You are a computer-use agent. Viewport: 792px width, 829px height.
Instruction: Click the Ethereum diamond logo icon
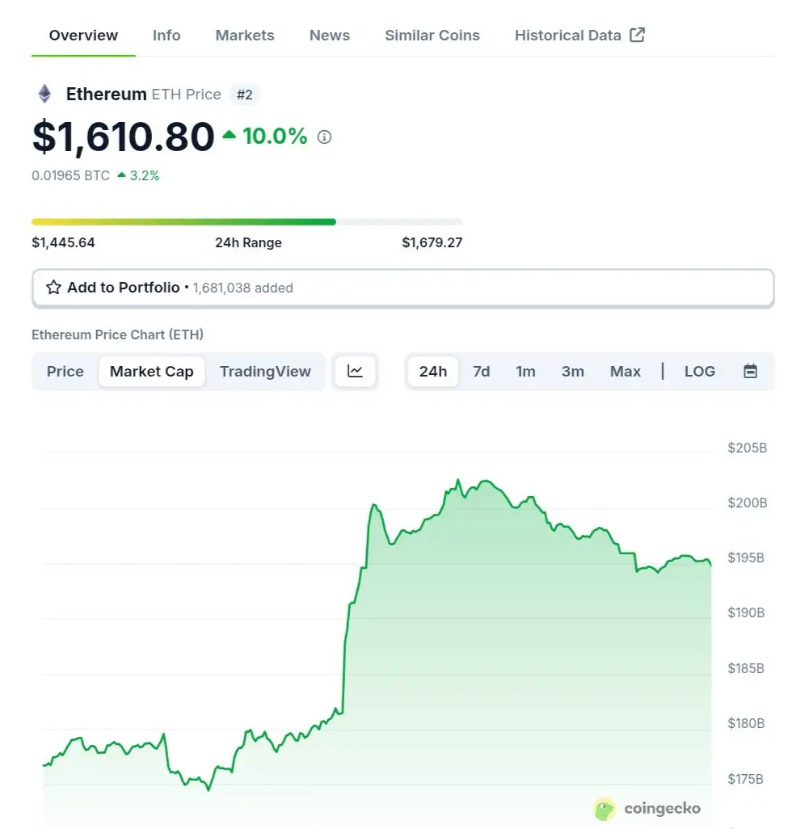45,94
